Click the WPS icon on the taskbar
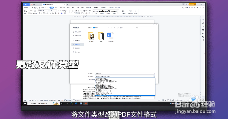 click(86, 103)
